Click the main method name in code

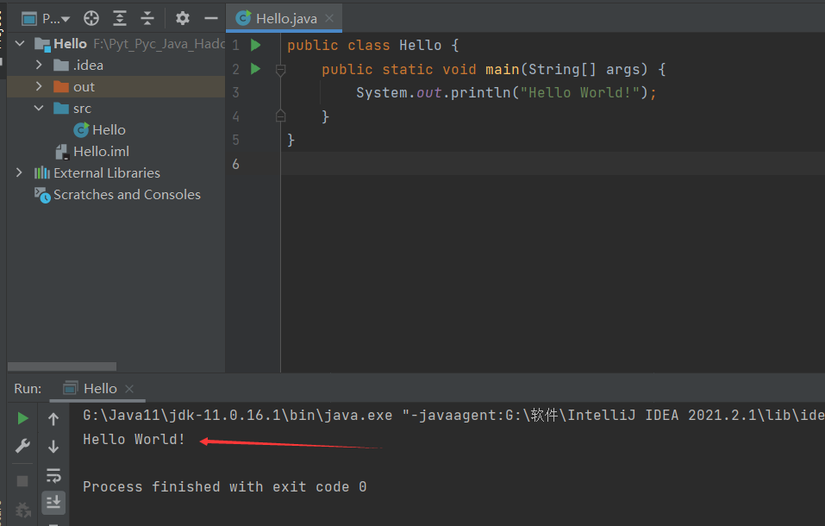pos(503,70)
